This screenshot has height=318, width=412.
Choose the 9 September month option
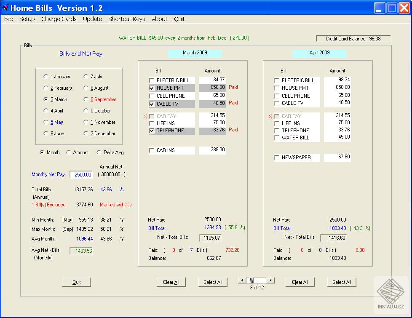pyautogui.click(x=86, y=99)
